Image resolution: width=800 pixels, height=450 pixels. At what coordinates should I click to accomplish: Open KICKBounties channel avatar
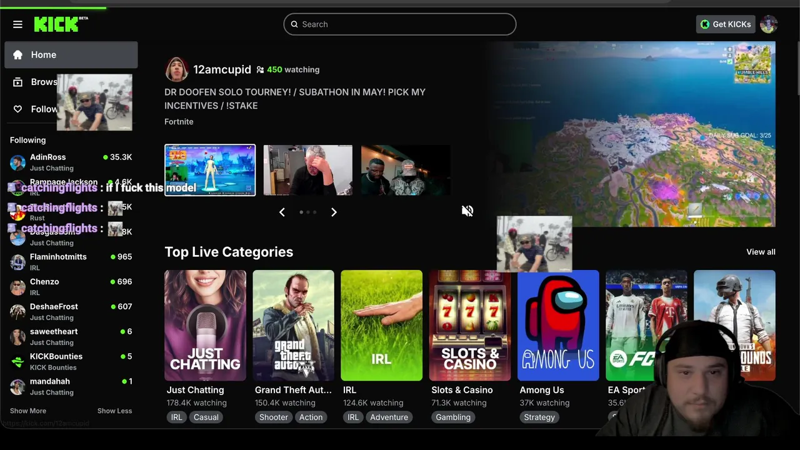(x=18, y=362)
